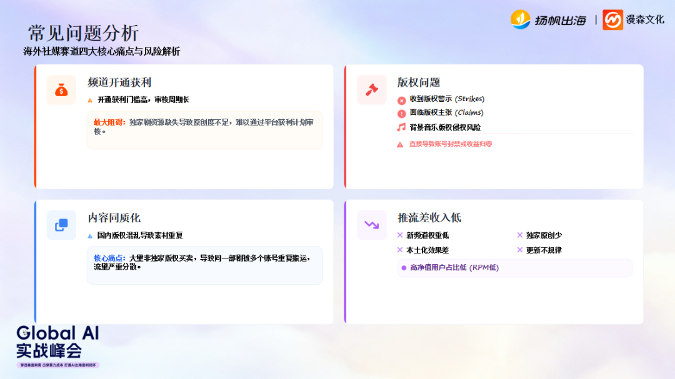Click the 常见问题分析 slide title
The width and height of the screenshot is (675, 379).
click(84, 33)
